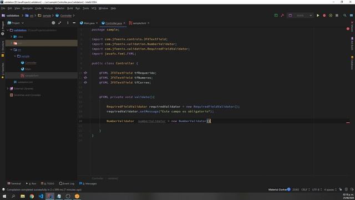Click the blue icon at far right of toolbar
This screenshot has width=355, height=200.
pyautogui.click(x=351, y=16)
